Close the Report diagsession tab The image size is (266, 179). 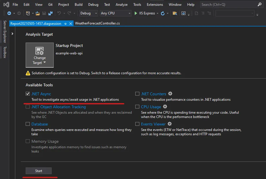(x=71, y=24)
